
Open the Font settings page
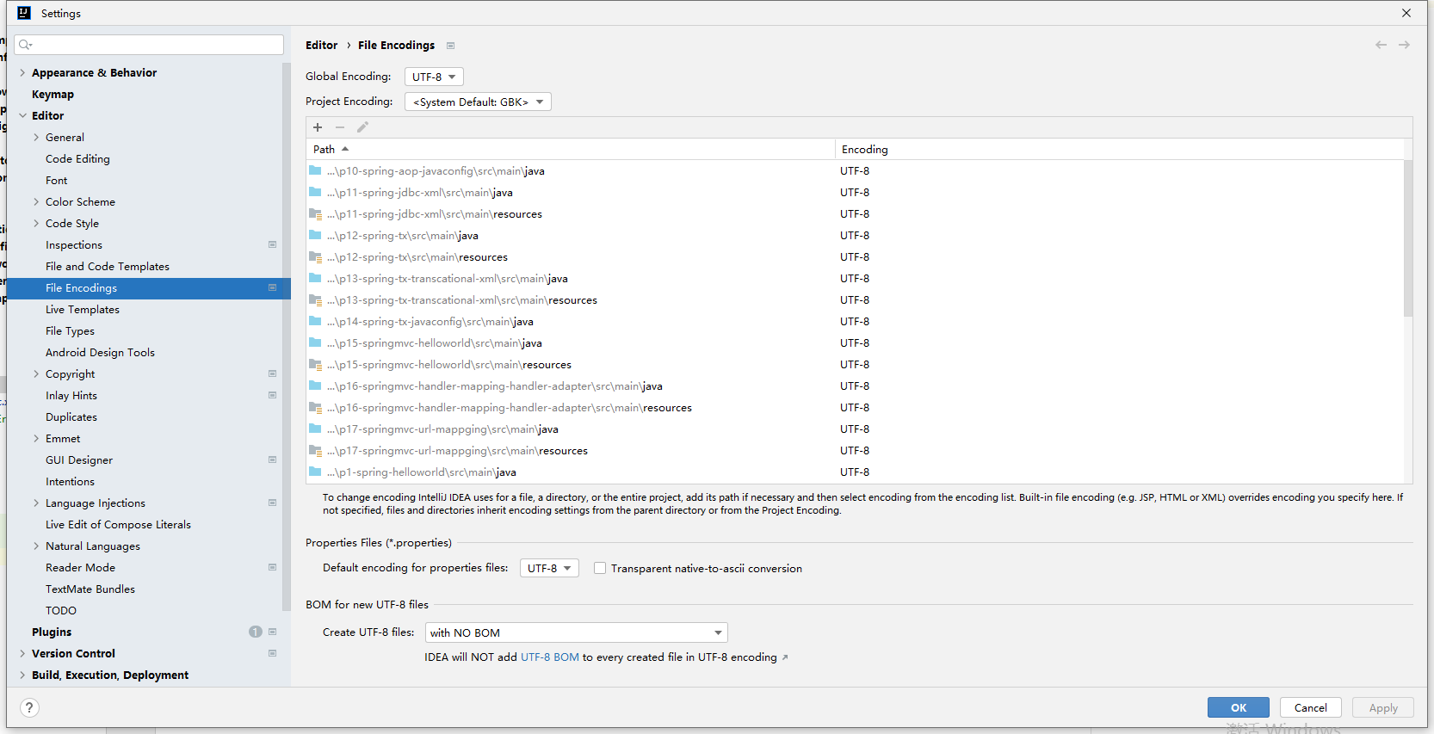tap(56, 180)
